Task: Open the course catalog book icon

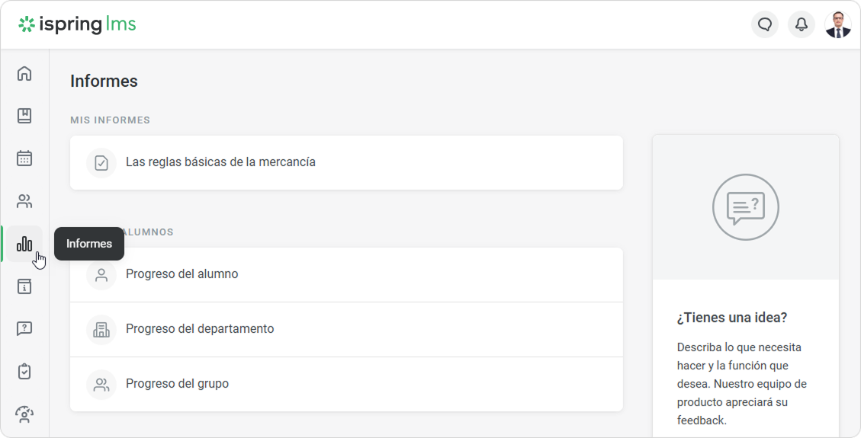Action: (x=24, y=116)
